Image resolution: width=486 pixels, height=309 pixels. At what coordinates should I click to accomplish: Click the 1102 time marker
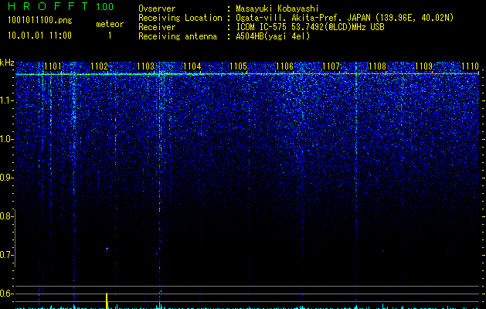click(99, 66)
